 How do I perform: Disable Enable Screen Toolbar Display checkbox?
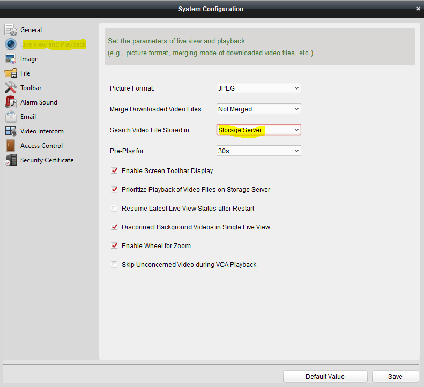(114, 171)
